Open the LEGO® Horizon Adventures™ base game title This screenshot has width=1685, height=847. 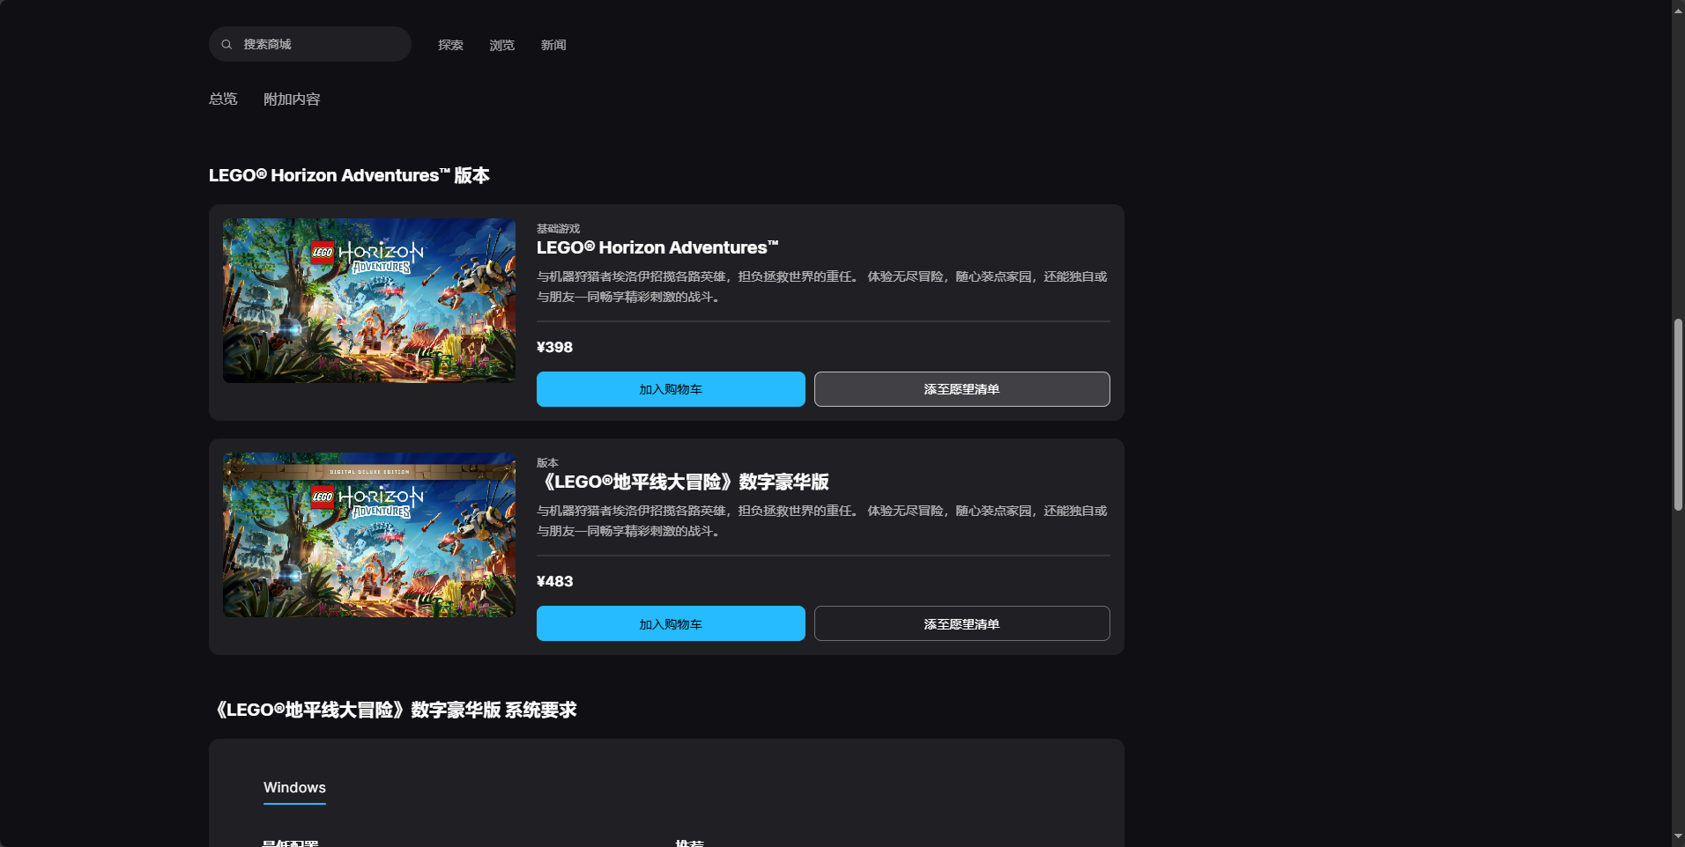(x=657, y=247)
